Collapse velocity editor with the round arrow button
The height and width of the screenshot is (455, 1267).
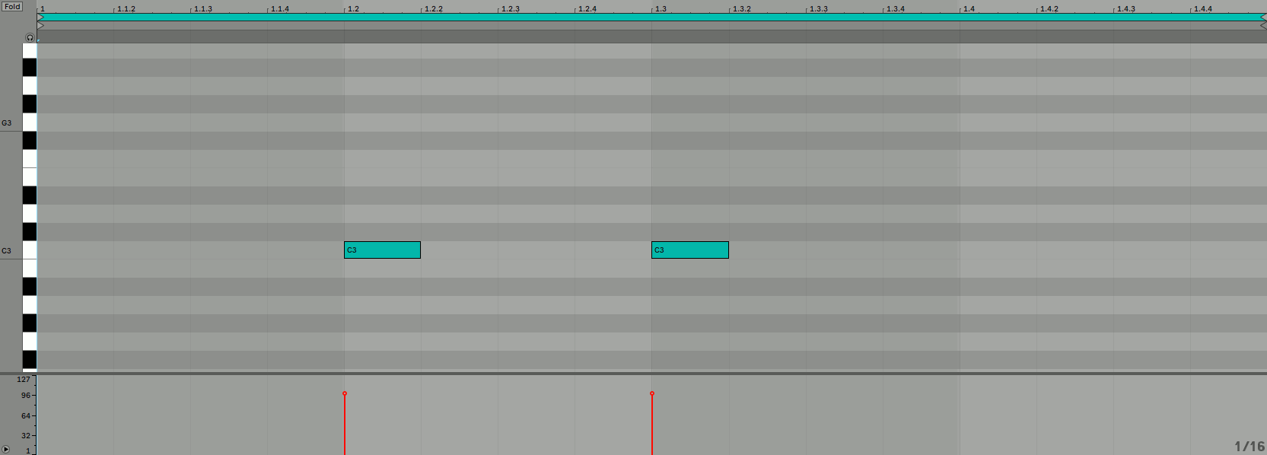6,450
